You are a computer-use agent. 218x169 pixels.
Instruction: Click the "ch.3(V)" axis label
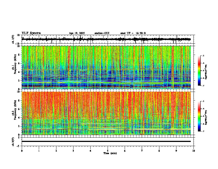[x=13, y=142]
